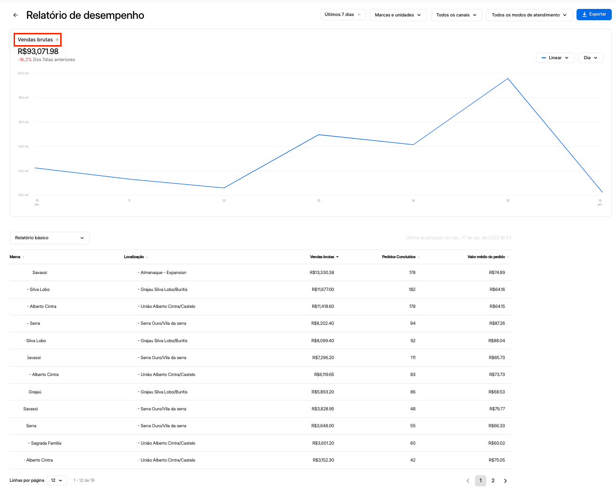Screen dimensions: 616x502
Task: Click the R$75.05 average order value
Action: (x=497, y=460)
